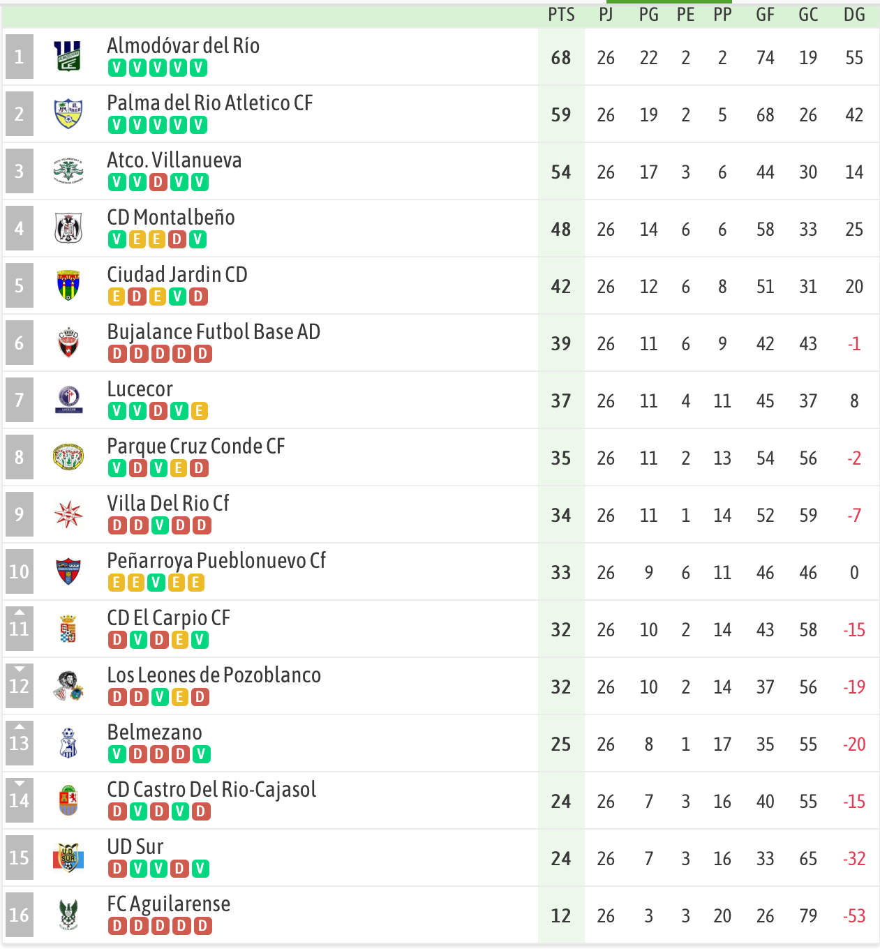Image resolution: width=880 pixels, height=951 pixels.
Task: Select the PTS column header
Action: pos(561,15)
